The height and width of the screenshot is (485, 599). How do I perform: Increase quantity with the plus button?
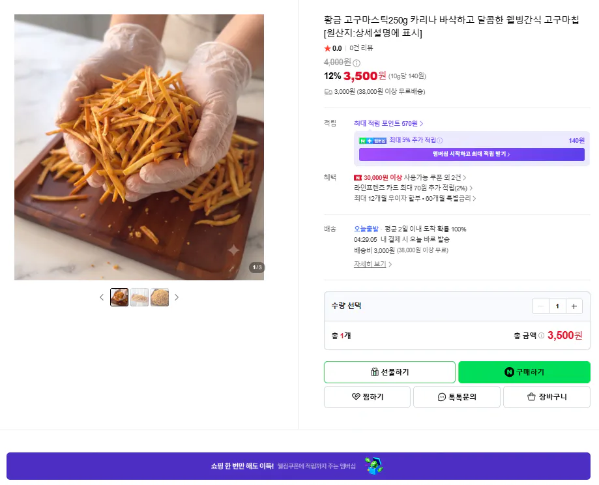(574, 306)
